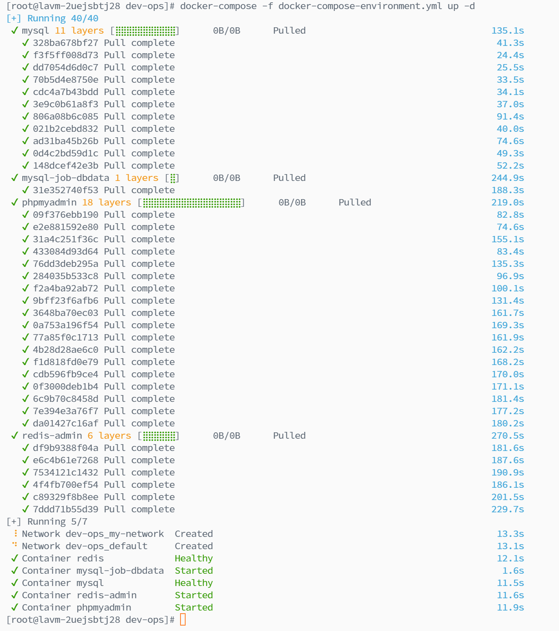Click the checkmark beside layer da01427c16af
This screenshot has height=631, width=559.
(x=25, y=424)
